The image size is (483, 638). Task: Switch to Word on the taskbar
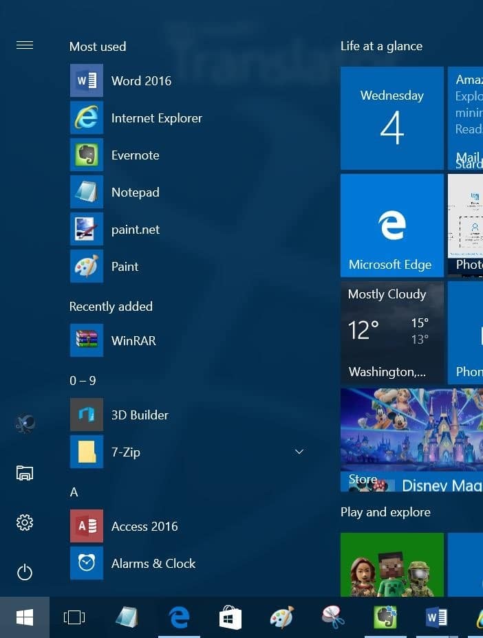click(x=437, y=617)
